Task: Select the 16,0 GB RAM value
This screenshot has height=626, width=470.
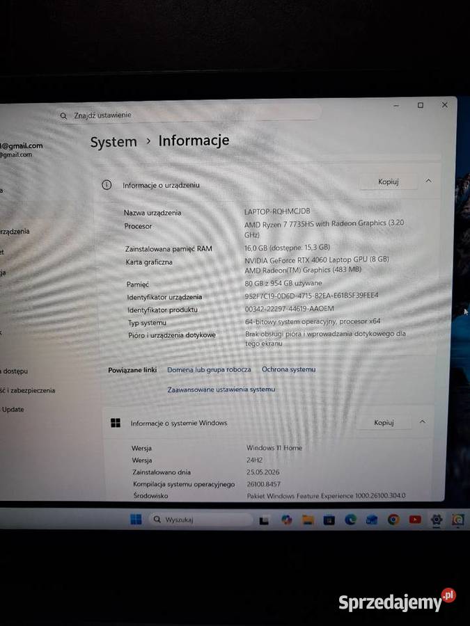Action: pos(288,248)
